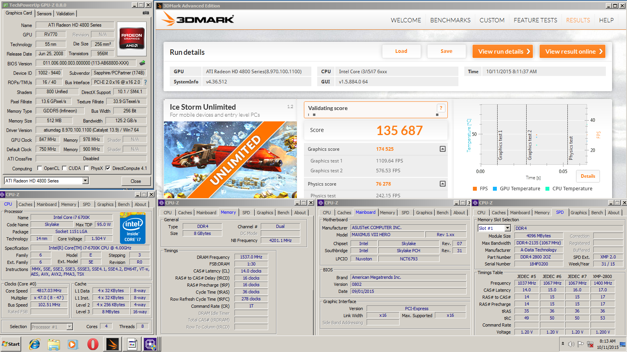627x352 pixels.
Task: Click the Part Number DDR4 2800 2OZ
Action: click(538, 257)
